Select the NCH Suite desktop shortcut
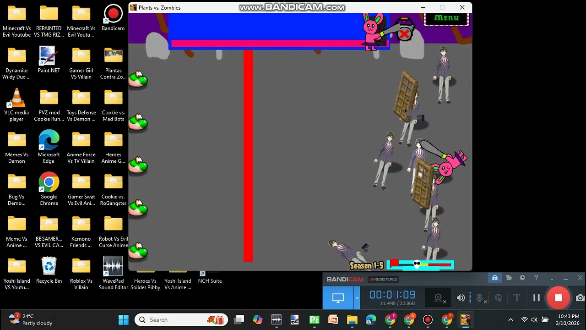The width and height of the screenshot is (586, 330). point(210,277)
